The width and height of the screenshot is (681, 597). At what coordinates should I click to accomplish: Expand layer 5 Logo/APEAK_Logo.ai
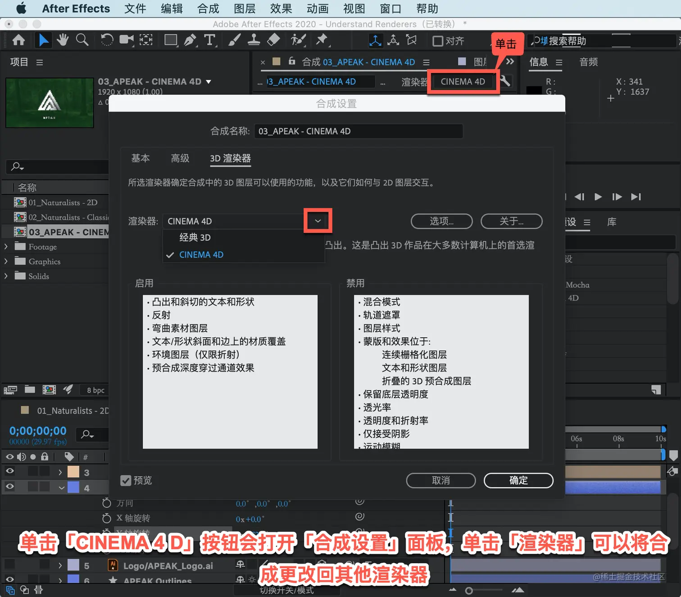pyautogui.click(x=60, y=565)
